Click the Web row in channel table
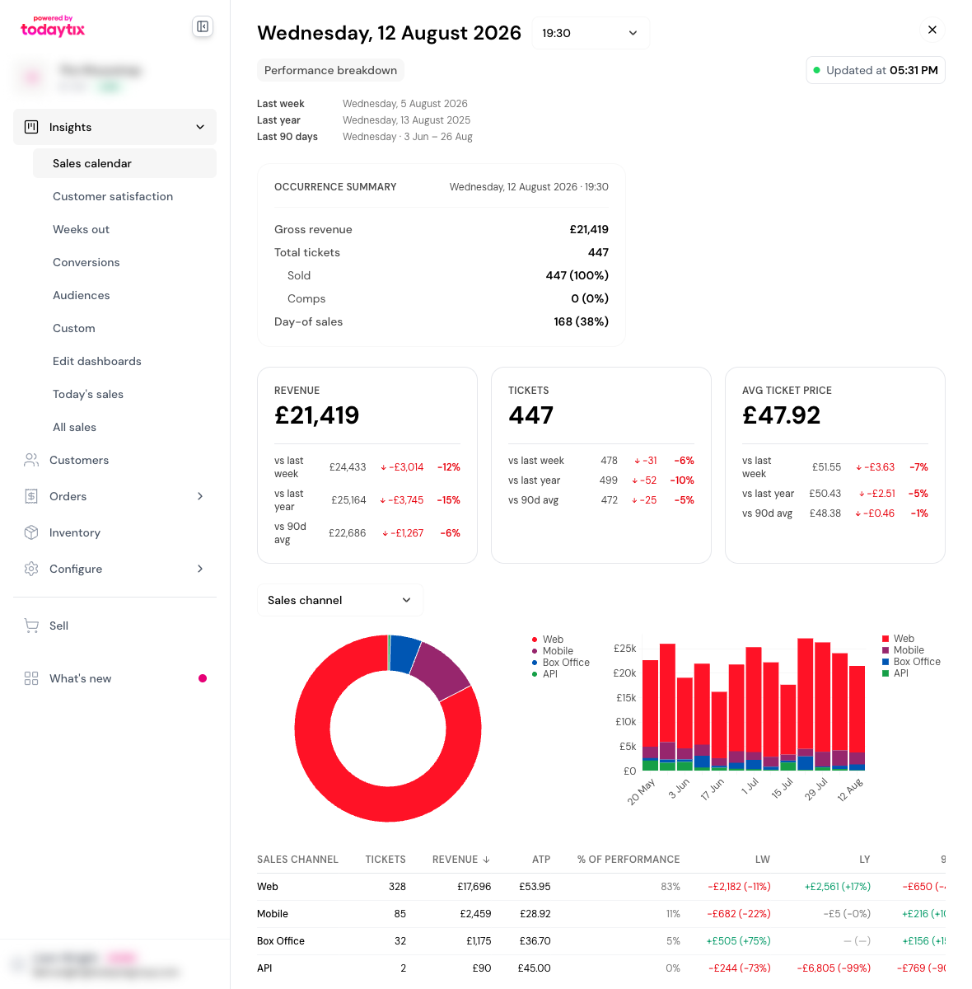972x989 pixels. (601, 887)
